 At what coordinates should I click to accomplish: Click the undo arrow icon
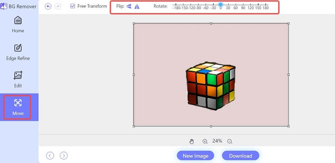(48, 6)
